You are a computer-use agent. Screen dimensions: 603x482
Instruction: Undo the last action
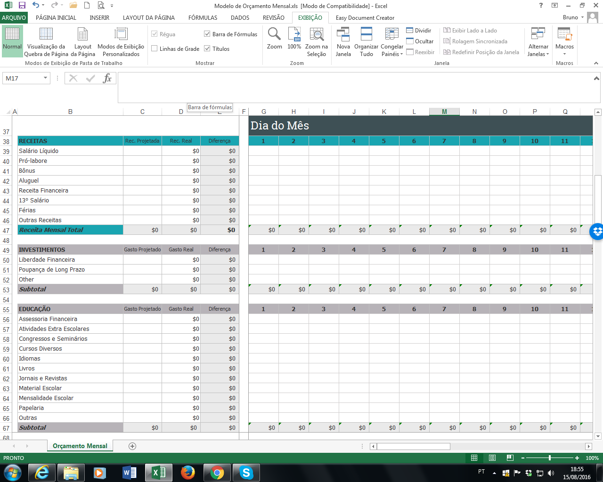click(36, 6)
